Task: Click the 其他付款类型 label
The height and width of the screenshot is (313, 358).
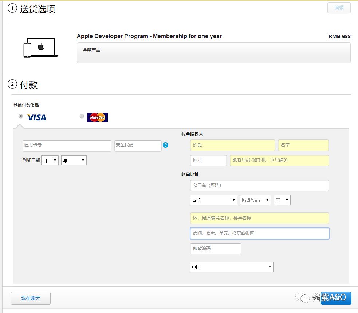Action: pyautogui.click(x=26, y=105)
